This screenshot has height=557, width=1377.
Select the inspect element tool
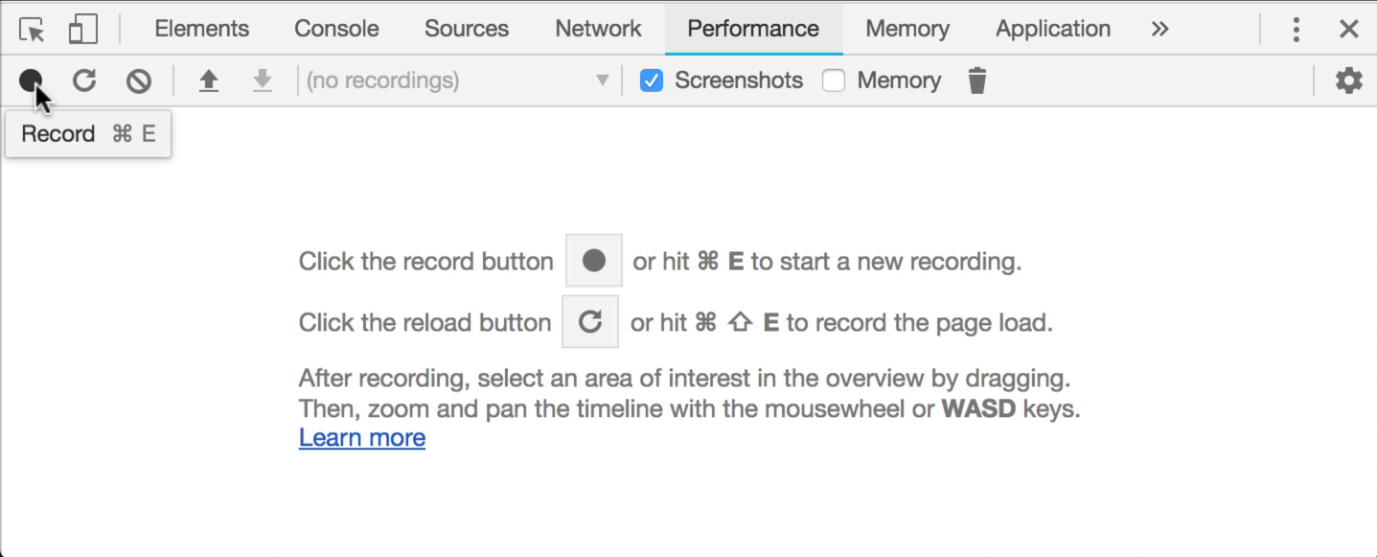[31, 28]
